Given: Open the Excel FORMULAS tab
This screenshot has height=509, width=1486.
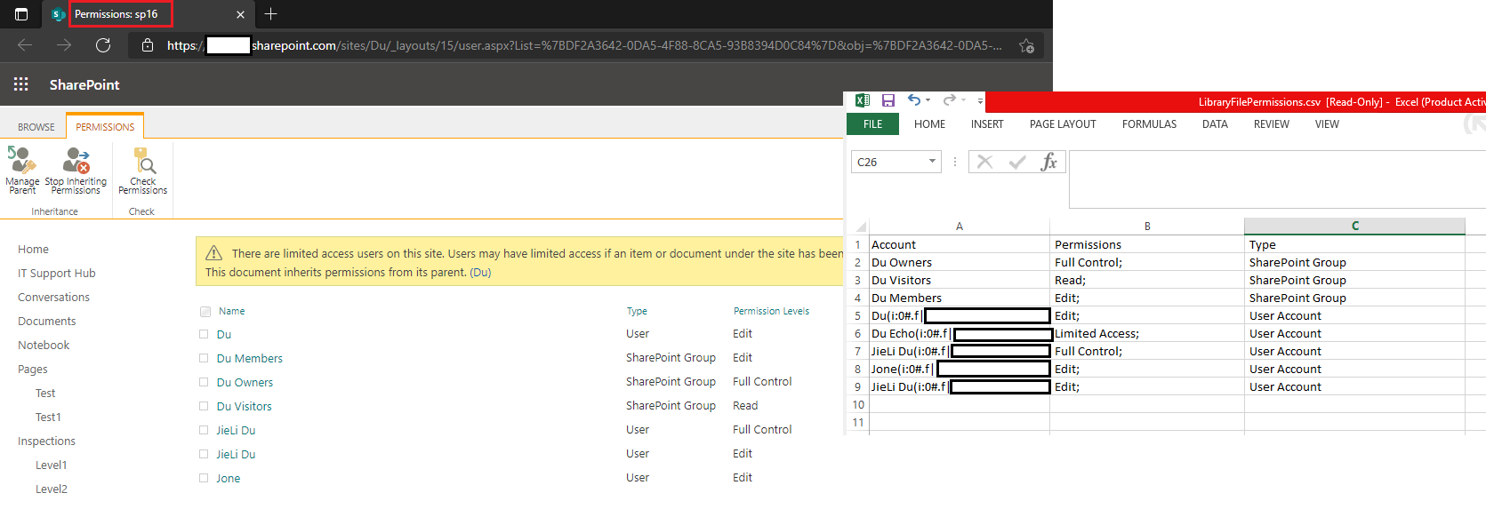Looking at the screenshot, I should (1149, 124).
